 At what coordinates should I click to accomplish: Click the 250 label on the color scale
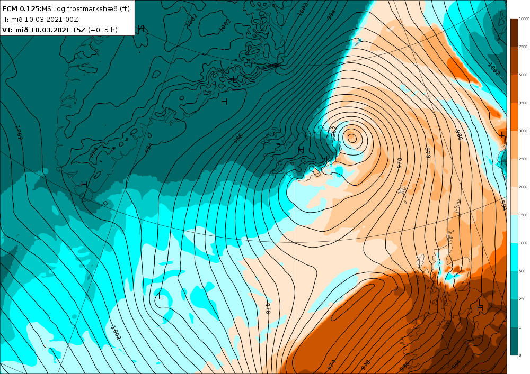(x=522, y=299)
